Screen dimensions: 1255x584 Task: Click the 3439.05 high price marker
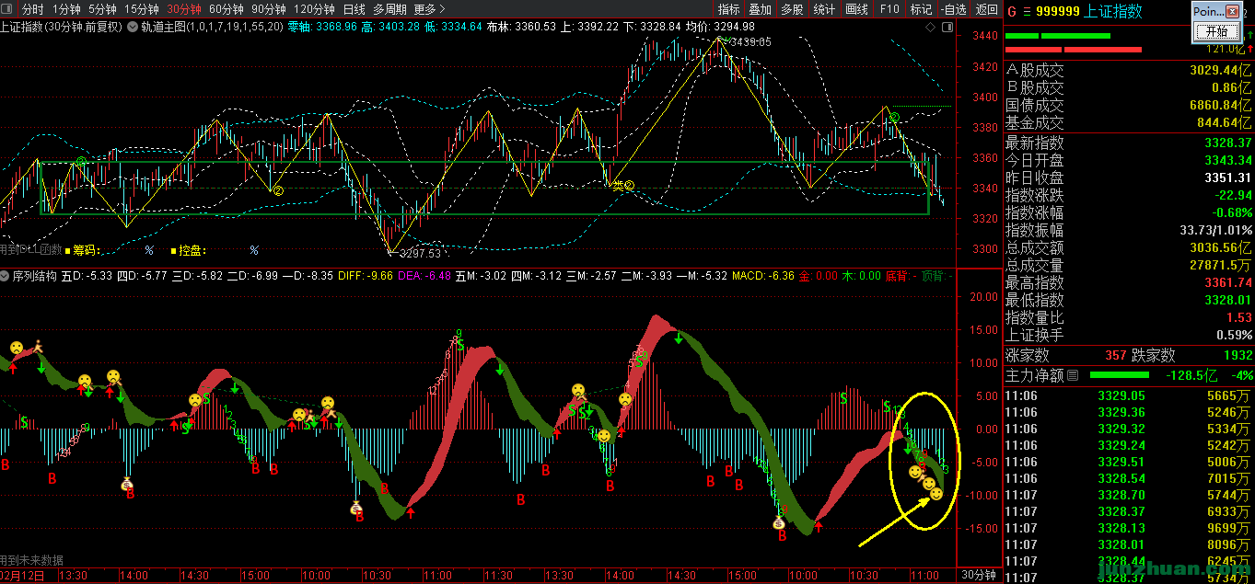[750, 42]
